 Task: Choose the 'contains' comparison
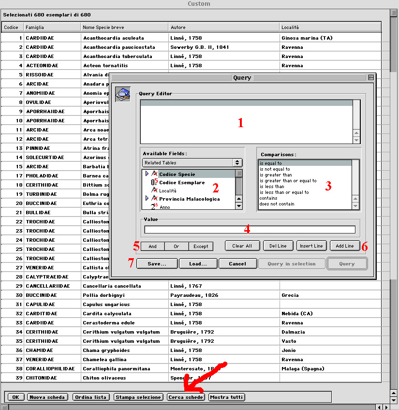click(268, 198)
